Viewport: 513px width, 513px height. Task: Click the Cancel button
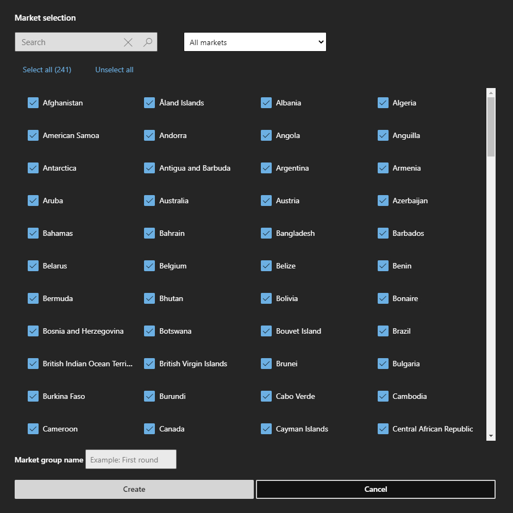tap(376, 489)
